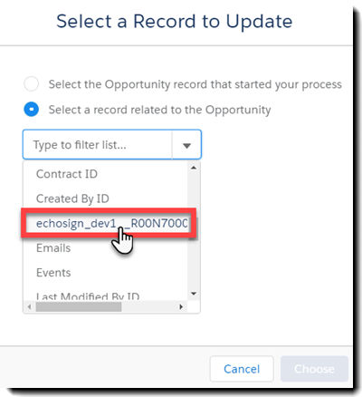
Task: Choose Contract ID from the list
Action: 67,174
